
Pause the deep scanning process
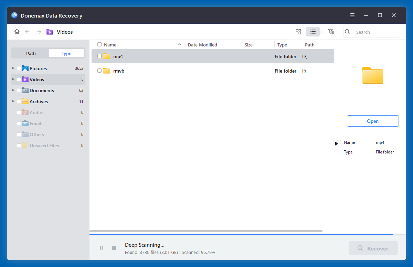point(102,247)
